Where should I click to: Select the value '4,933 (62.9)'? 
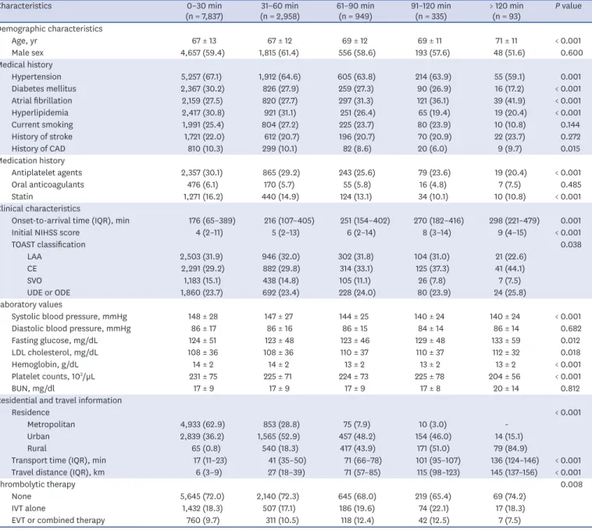tap(202, 424)
